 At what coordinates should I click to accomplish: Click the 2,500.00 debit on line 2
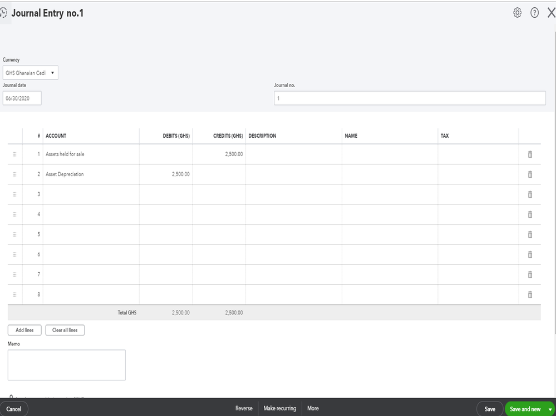[x=166, y=174]
